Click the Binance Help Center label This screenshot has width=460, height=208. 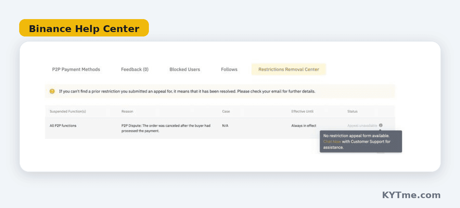[x=84, y=29]
